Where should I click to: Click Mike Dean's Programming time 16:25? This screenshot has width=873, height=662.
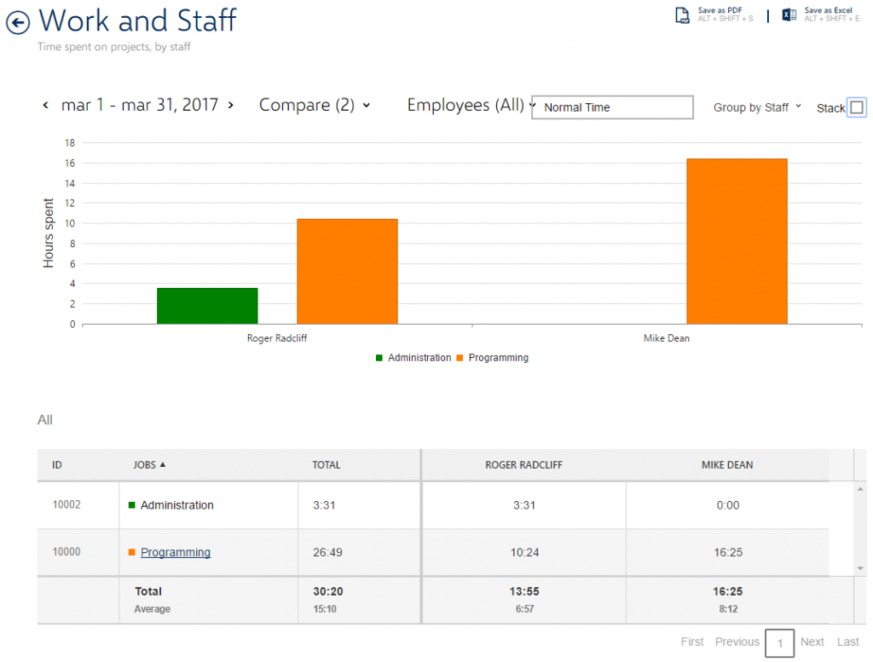click(x=728, y=552)
